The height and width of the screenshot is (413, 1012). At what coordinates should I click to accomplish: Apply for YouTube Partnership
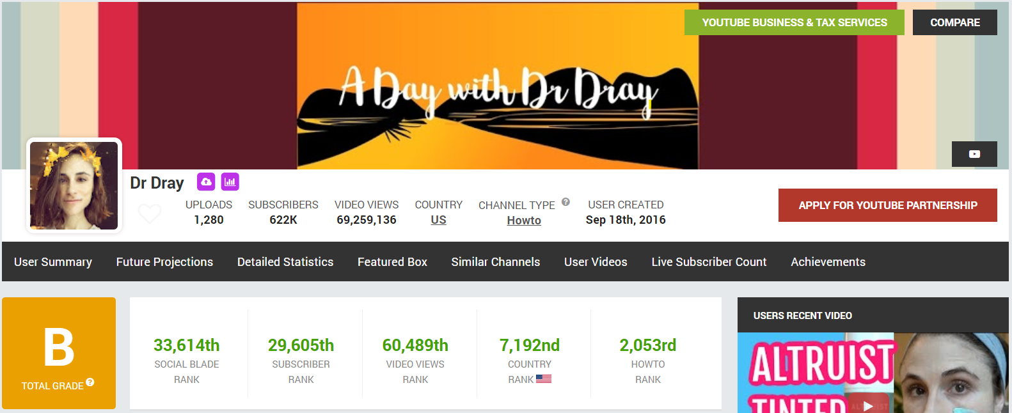pos(888,205)
